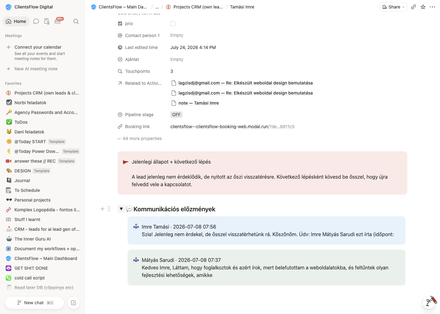This screenshot has height=314, width=440.
Task: Open Agency Passwords and Accounts page
Action: (x=42, y=112)
